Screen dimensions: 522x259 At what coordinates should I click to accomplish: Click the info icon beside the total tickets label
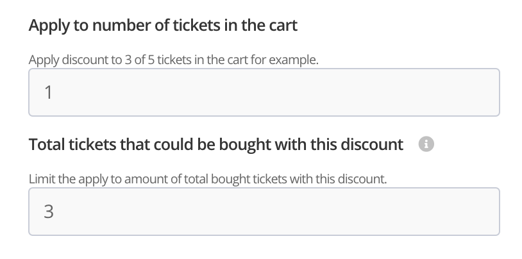[x=426, y=145]
